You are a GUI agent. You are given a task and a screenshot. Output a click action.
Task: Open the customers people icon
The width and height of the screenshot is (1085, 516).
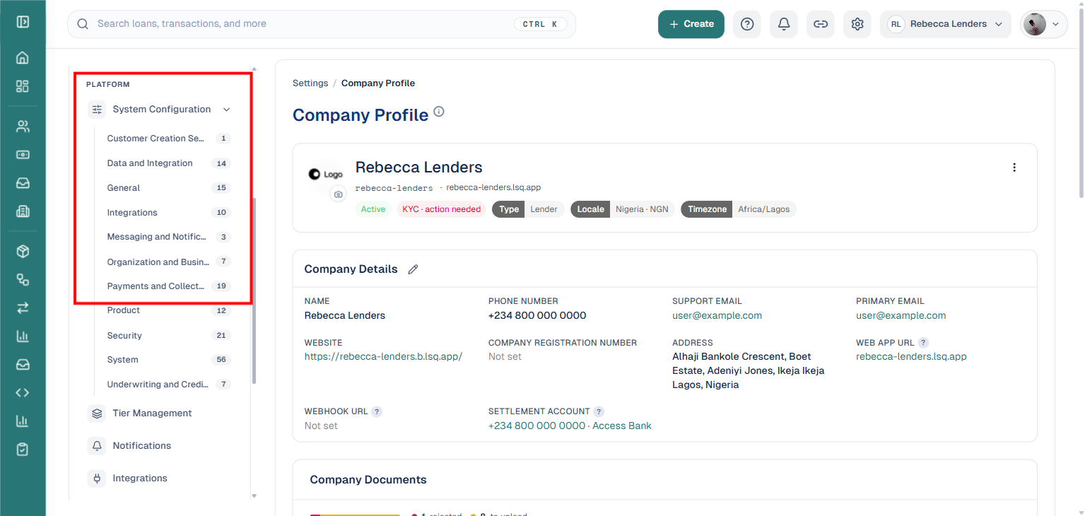click(23, 127)
